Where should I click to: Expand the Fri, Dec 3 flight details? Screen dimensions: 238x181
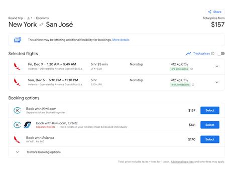[217, 66]
